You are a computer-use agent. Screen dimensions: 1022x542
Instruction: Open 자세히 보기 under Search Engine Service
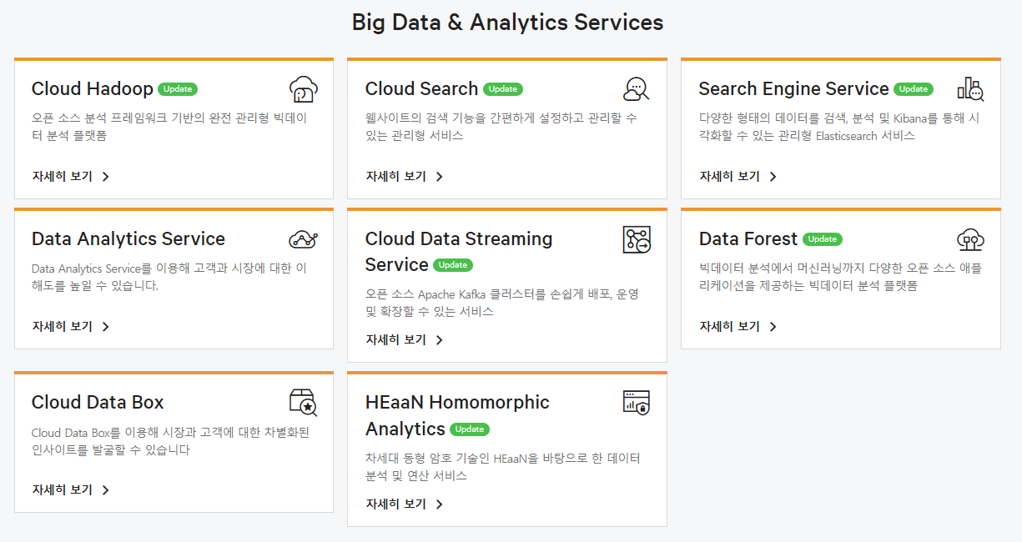[x=738, y=177]
